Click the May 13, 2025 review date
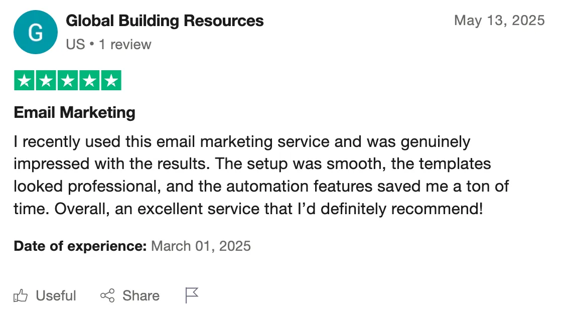This screenshot has width=562, height=322. (499, 21)
